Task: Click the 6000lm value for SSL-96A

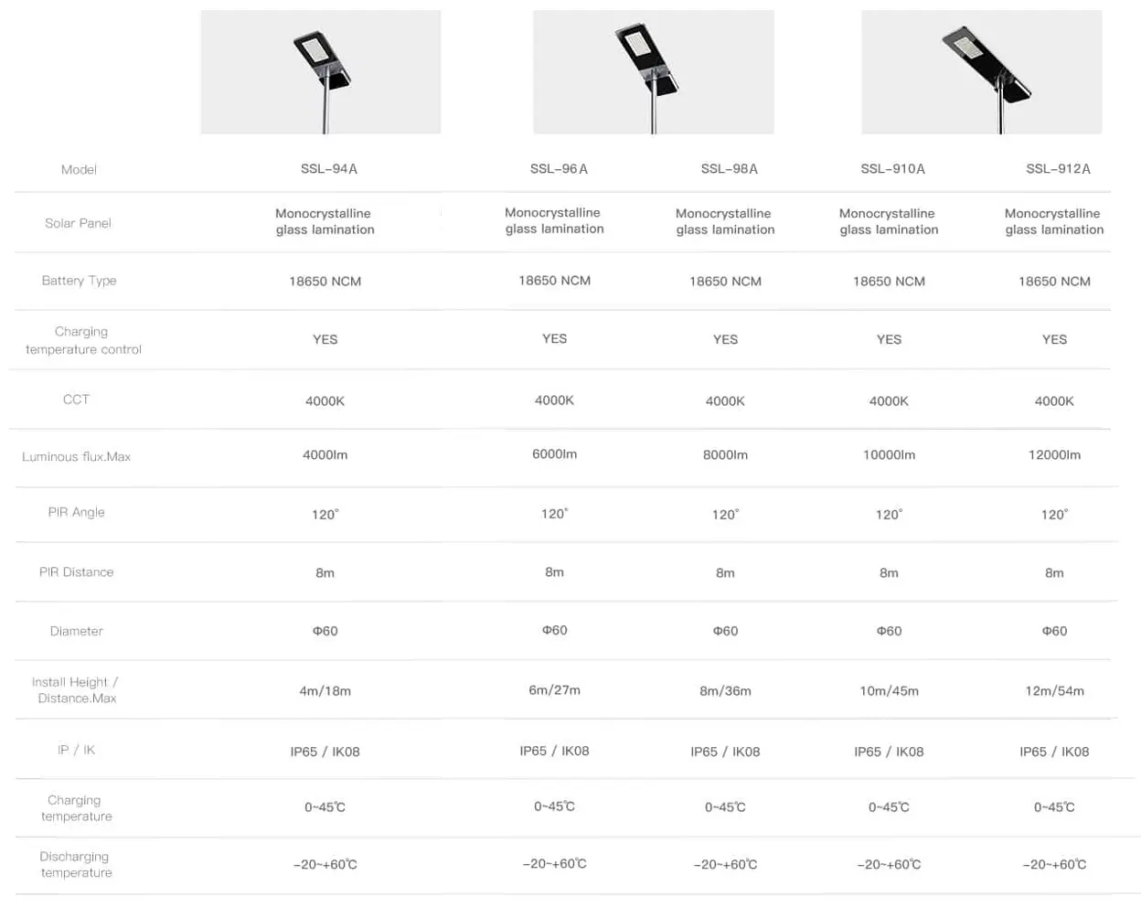Action: click(x=554, y=453)
